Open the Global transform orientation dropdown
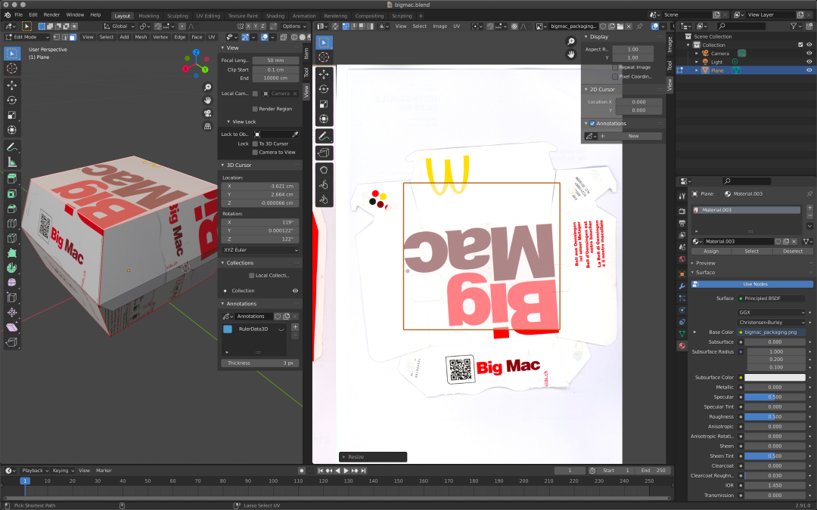 [120, 26]
